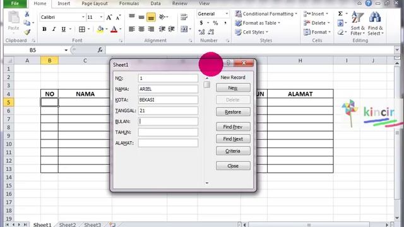Click Increase Indent icon
Image resolution: width=404 pixels, height=227 pixels.
(x=171, y=29)
